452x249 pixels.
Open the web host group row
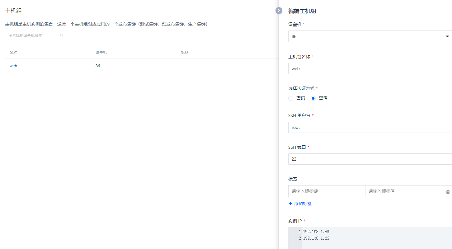pos(13,66)
